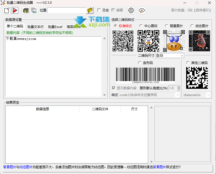Enable the 嵌图 checkbox
This screenshot has height=174, width=216.
tap(113, 10)
